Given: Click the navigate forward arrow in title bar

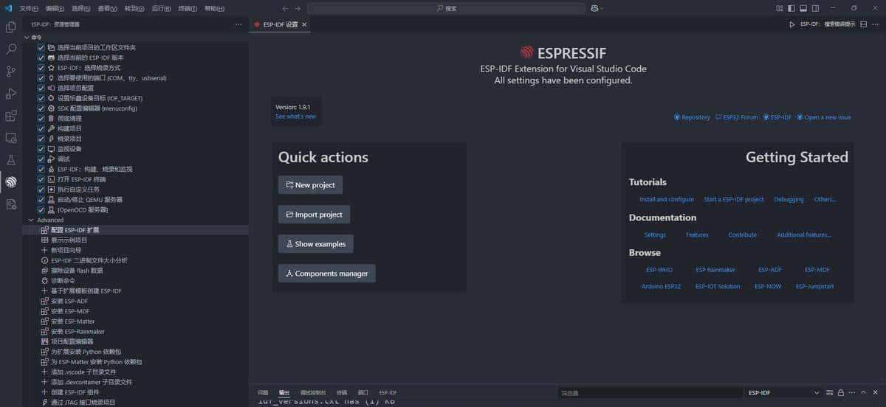Looking at the screenshot, I should pos(298,8).
